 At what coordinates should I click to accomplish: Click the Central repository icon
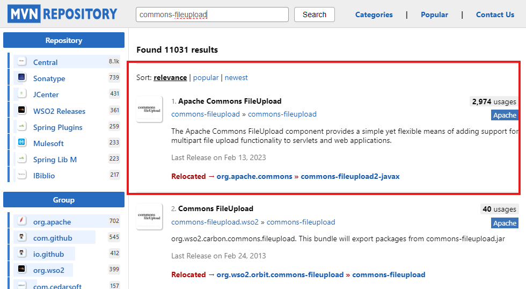pos(22,61)
